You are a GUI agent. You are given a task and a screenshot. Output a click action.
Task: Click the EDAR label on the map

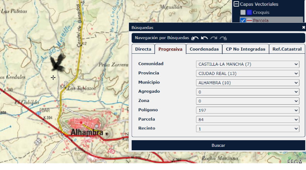[x=45, y=110]
